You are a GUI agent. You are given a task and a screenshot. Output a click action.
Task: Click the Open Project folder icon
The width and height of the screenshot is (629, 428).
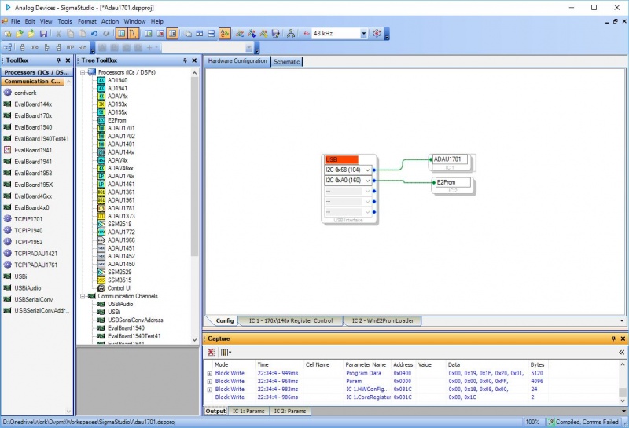[19, 34]
